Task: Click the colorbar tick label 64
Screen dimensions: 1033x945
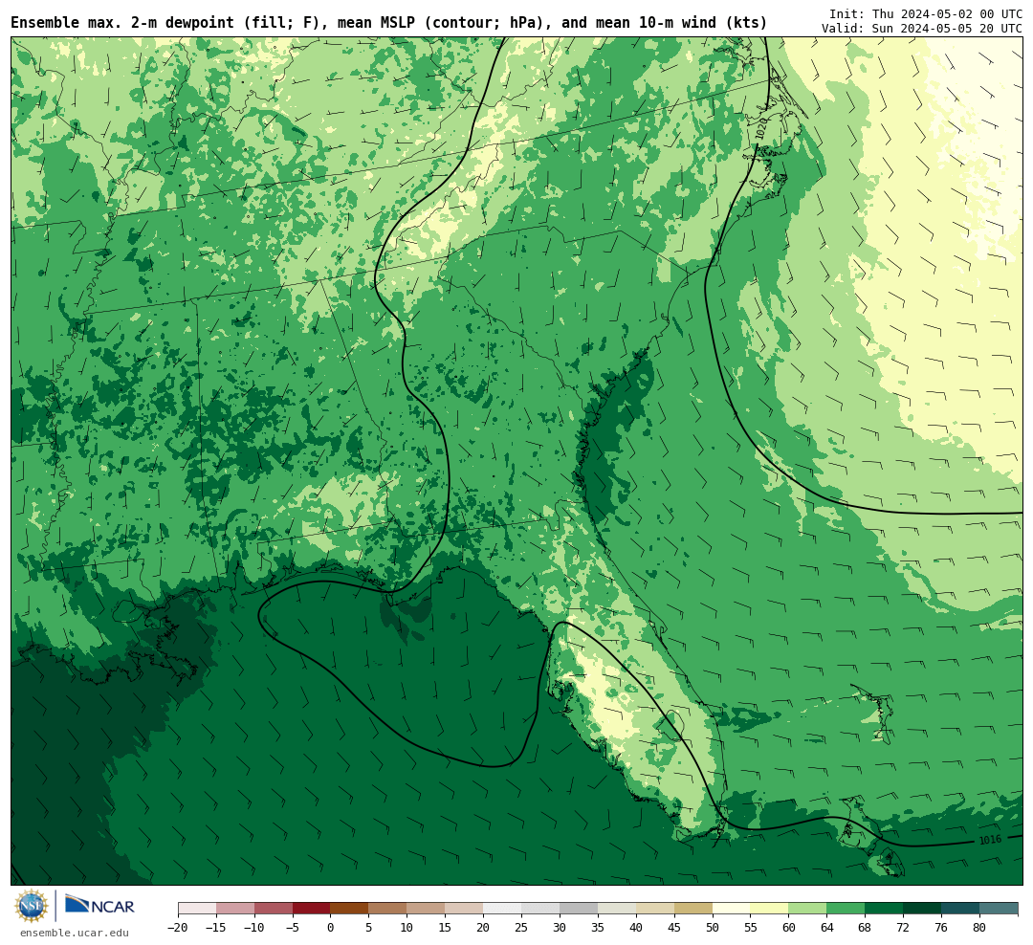Action: (827, 928)
